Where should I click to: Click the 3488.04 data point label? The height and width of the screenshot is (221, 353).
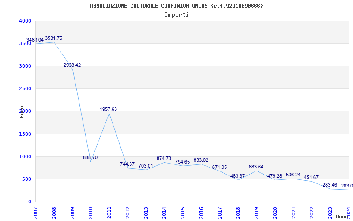coord(35,40)
